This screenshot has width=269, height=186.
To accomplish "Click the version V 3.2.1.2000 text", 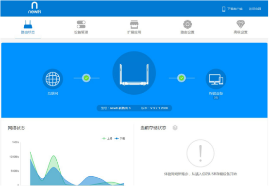I will (154, 108).
